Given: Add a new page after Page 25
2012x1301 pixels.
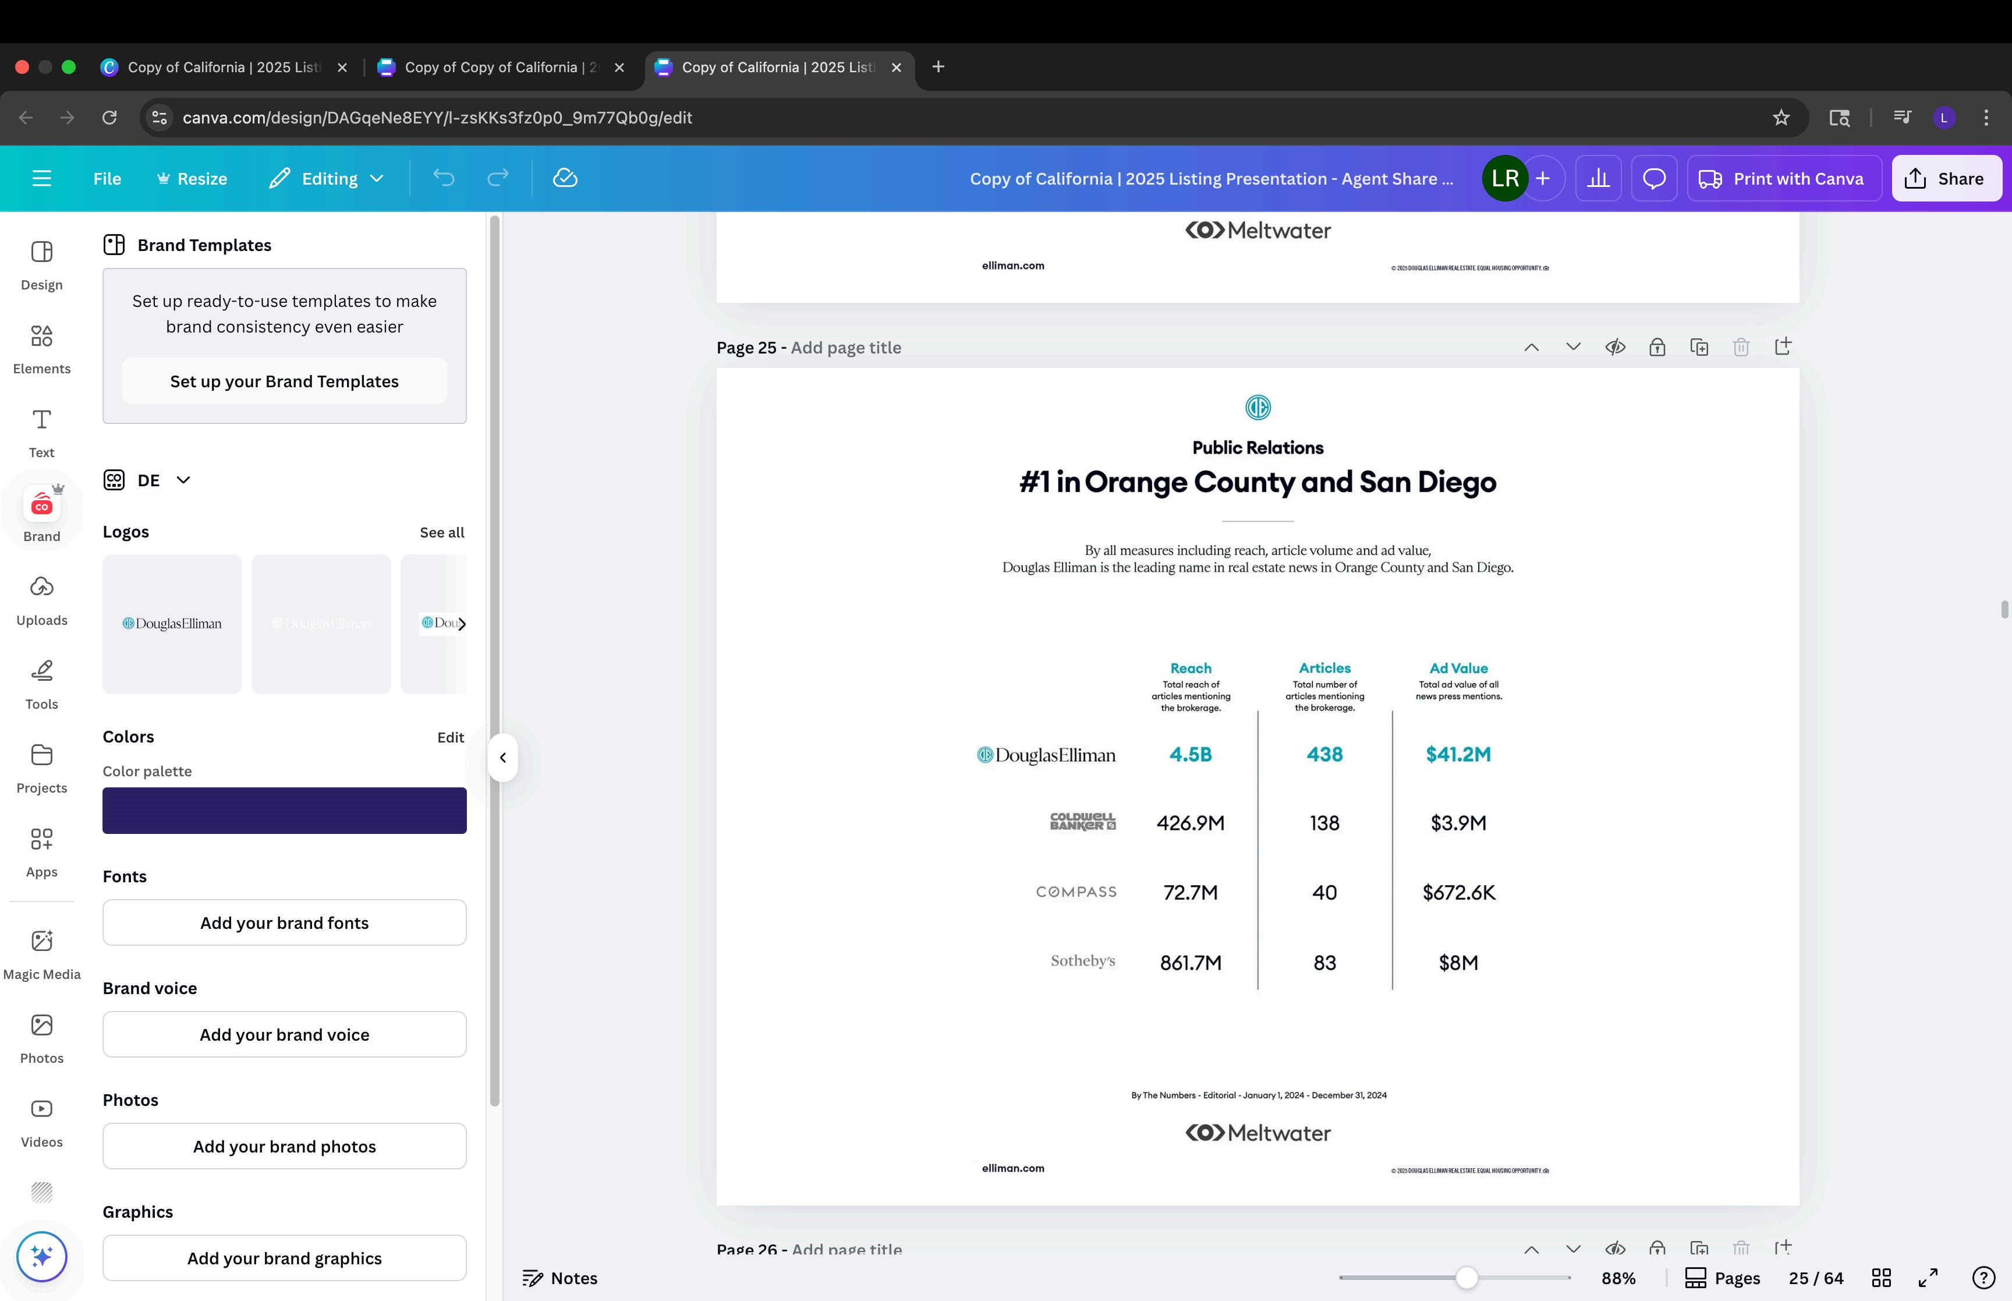Looking at the screenshot, I should 1783,347.
